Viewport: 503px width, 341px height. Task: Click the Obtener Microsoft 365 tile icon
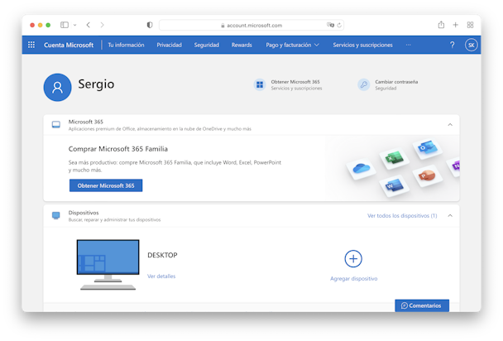[x=260, y=84]
